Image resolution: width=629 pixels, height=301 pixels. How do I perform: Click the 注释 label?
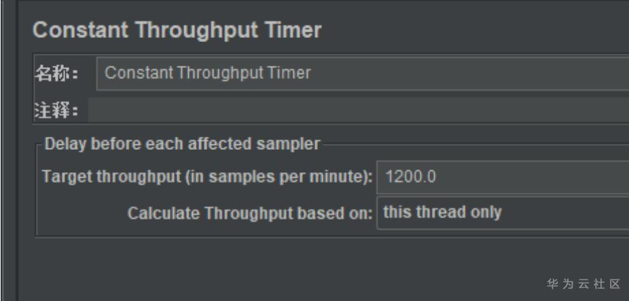pos(57,110)
